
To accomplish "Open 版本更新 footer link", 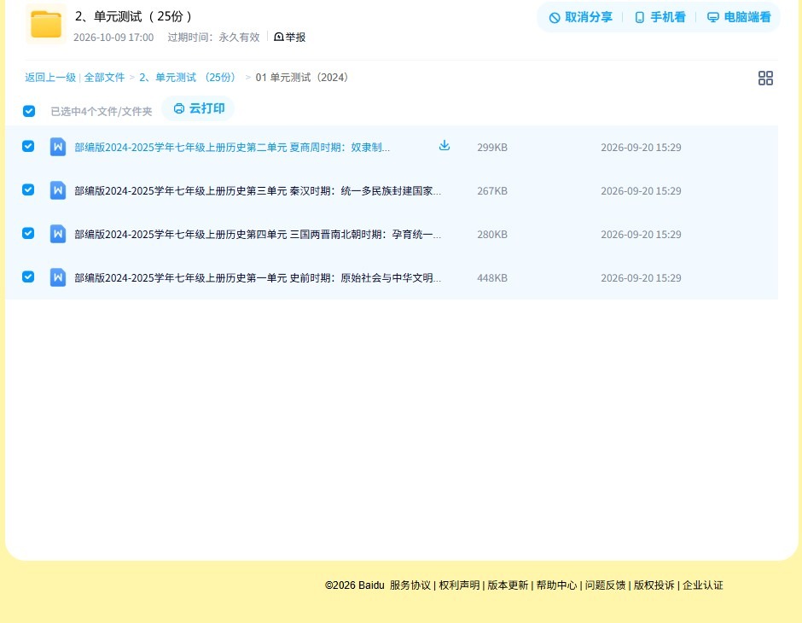I will [x=508, y=585].
